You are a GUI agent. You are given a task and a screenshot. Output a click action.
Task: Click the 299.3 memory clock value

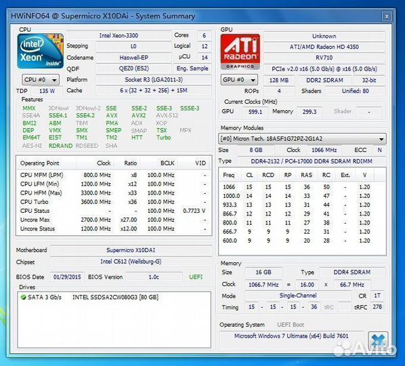pyautogui.click(x=310, y=112)
